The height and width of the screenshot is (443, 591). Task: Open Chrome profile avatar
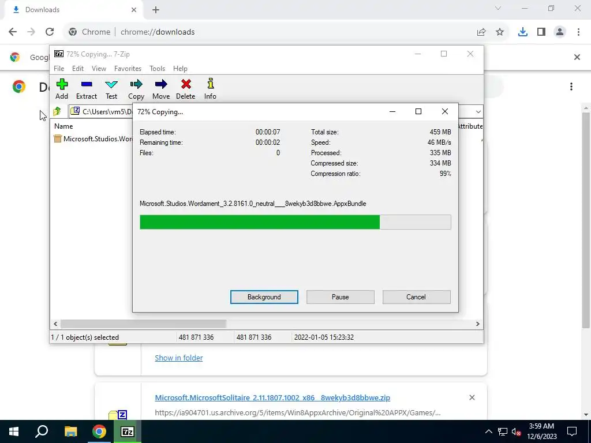(560, 32)
